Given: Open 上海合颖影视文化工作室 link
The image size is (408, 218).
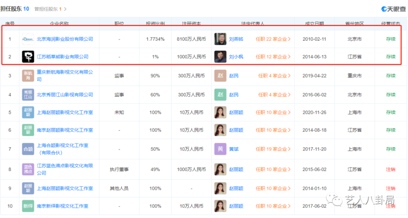Looking at the screenshot, I should pyautogui.click(x=62, y=149).
